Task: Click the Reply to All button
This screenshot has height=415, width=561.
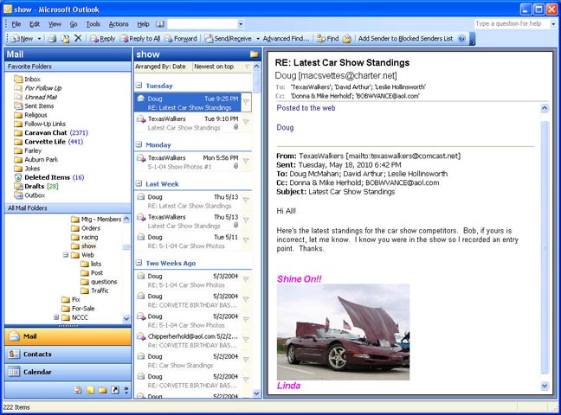Action: tap(139, 39)
